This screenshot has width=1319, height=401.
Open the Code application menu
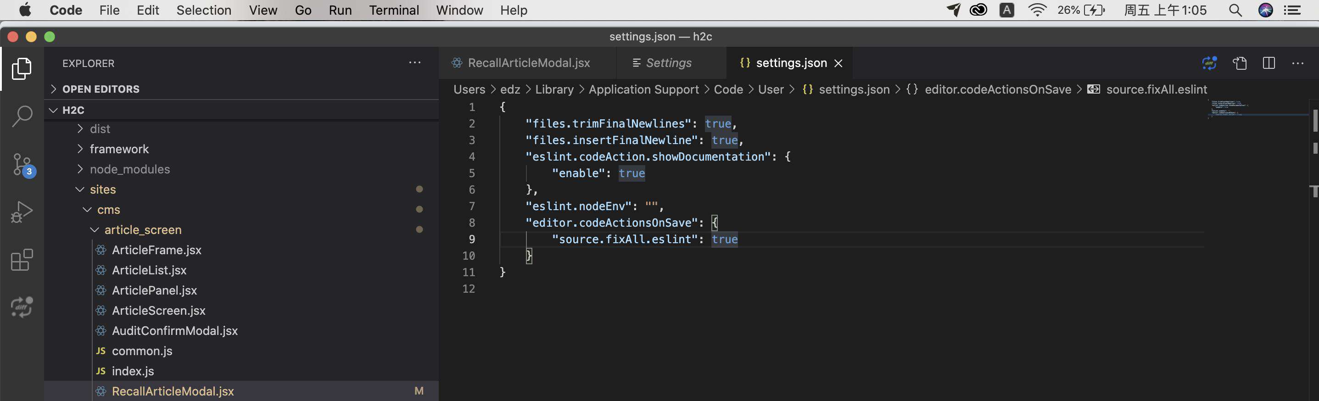tap(66, 10)
